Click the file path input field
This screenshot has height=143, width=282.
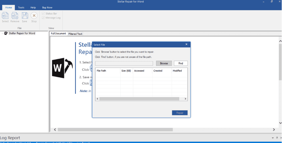124,63
